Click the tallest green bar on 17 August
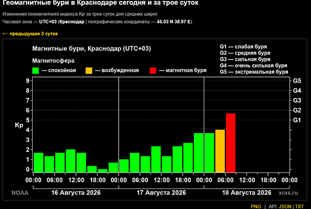Screen dimensions: 311x209 [198, 152]
